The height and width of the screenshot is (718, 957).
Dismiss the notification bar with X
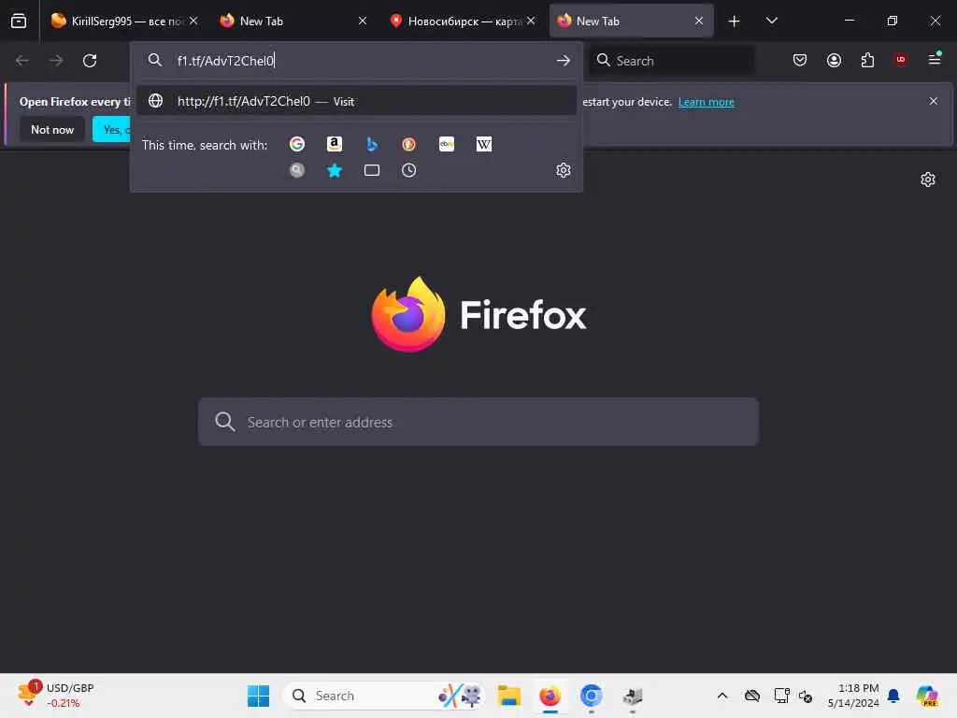click(x=933, y=101)
